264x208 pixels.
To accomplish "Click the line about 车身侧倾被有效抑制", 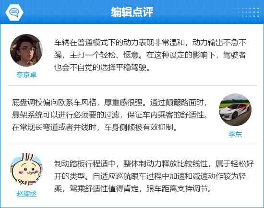I will coord(95,127).
